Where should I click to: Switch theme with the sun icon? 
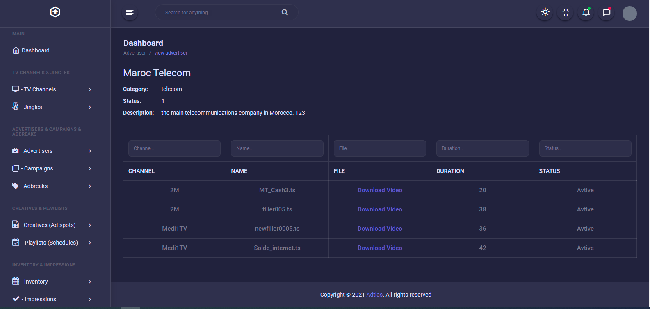click(x=545, y=12)
